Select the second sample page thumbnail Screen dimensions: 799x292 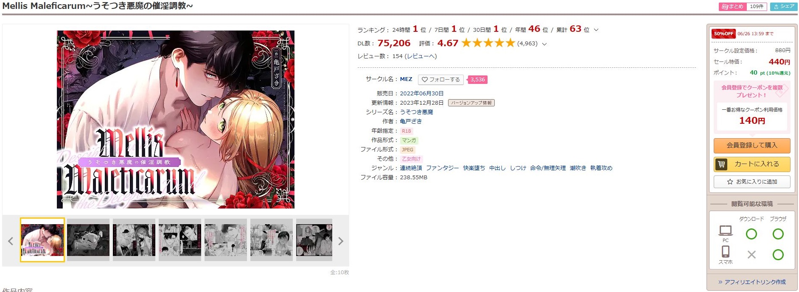click(88, 240)
